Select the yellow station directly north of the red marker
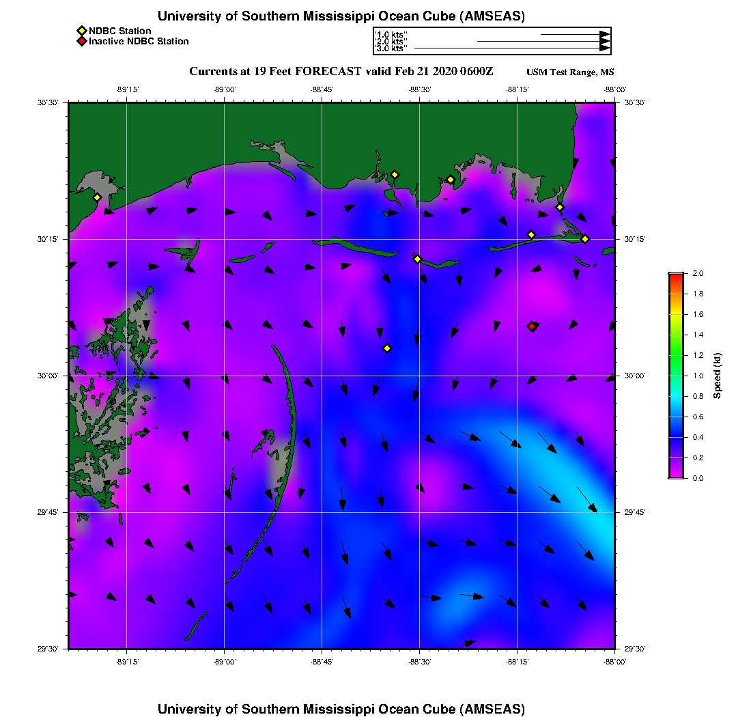The height and width of the screenshot is (717, 751). click(531, 235)
